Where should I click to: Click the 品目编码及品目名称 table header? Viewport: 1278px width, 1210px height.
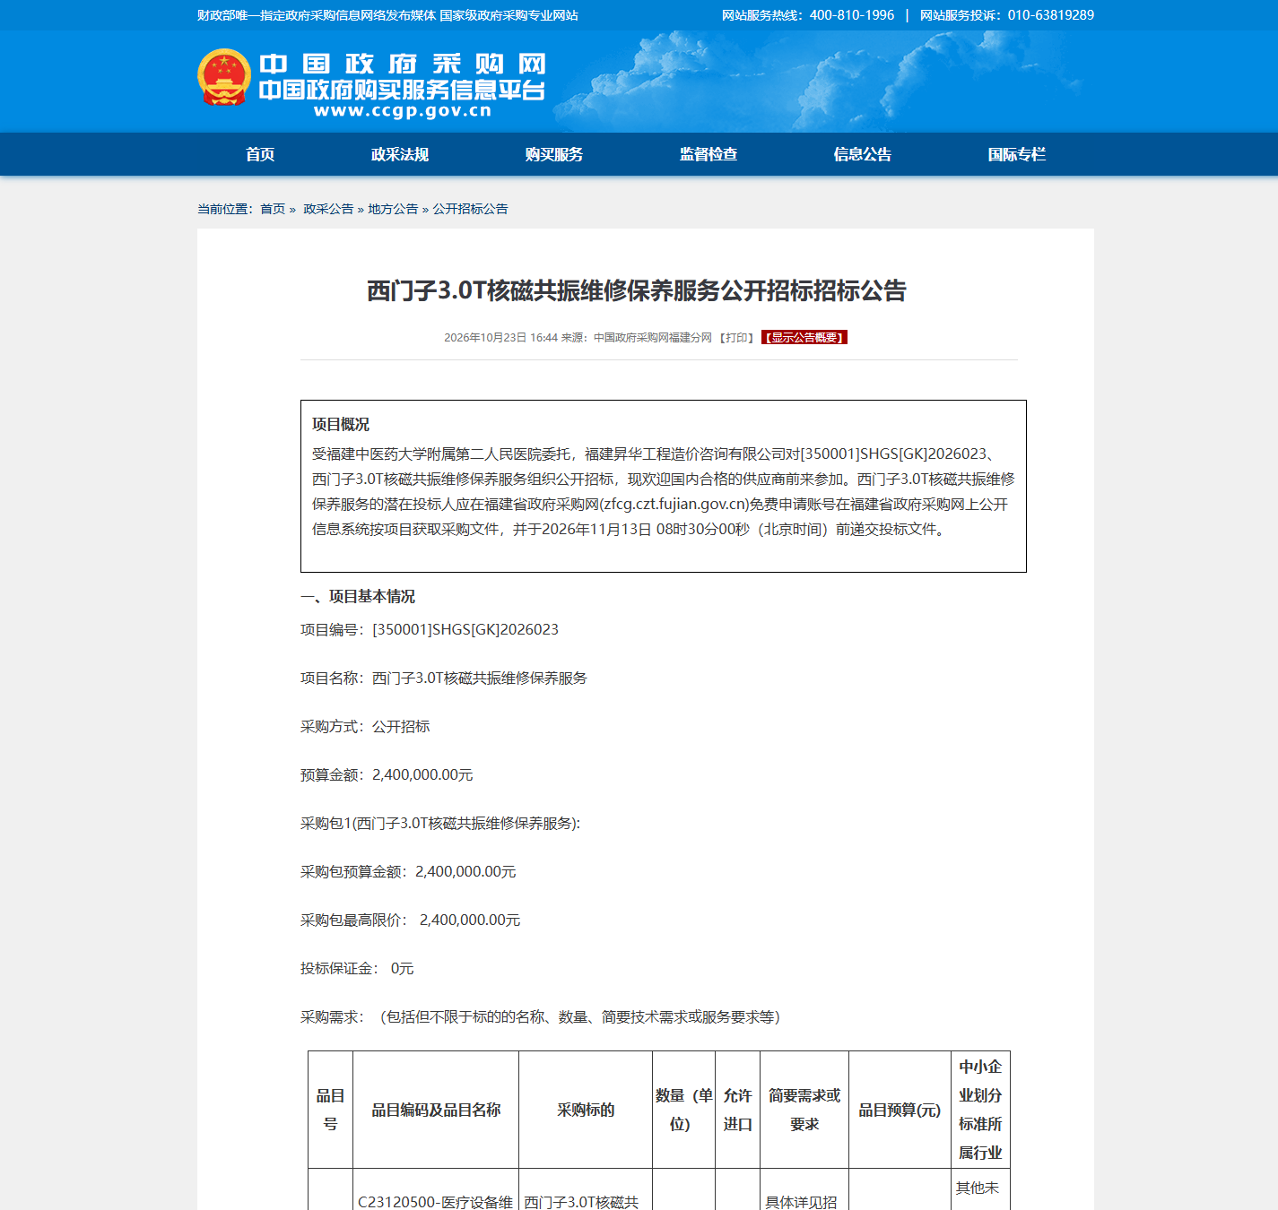[436, 1110]
